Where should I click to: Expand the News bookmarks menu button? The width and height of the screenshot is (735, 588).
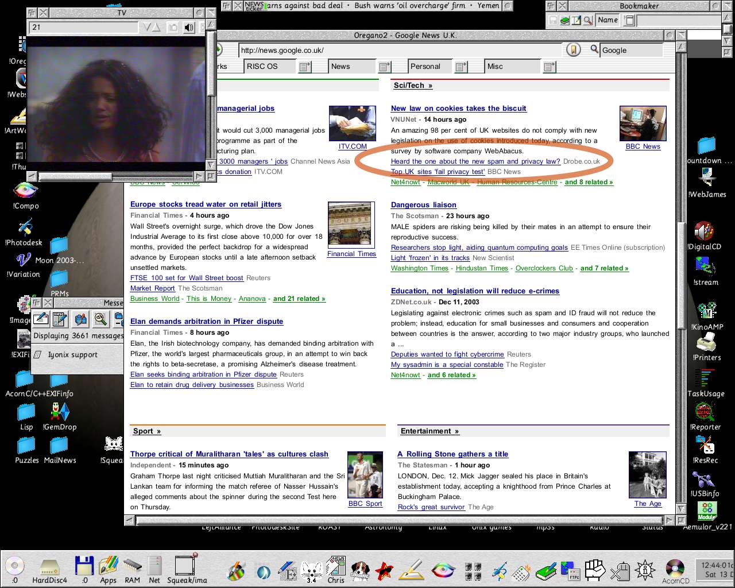(x=384, y=67)
